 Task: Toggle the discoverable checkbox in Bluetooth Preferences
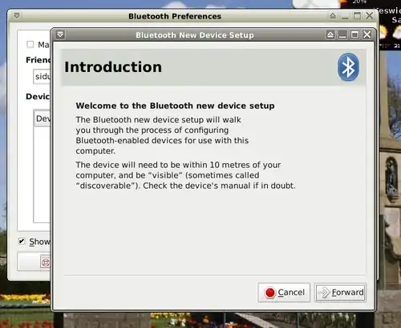[x=30, y=44]
